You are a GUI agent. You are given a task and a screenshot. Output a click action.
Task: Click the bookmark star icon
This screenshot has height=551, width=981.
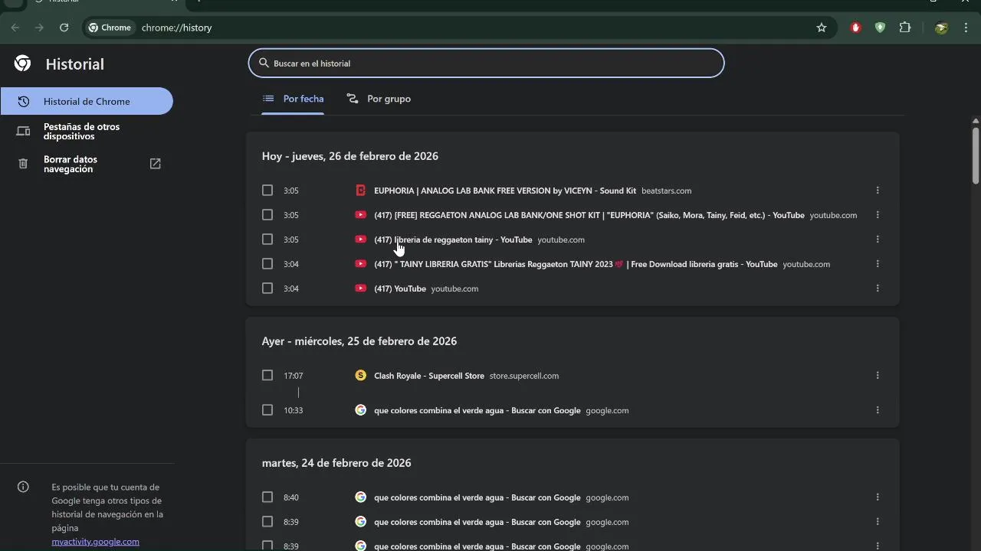coord(822,28)
